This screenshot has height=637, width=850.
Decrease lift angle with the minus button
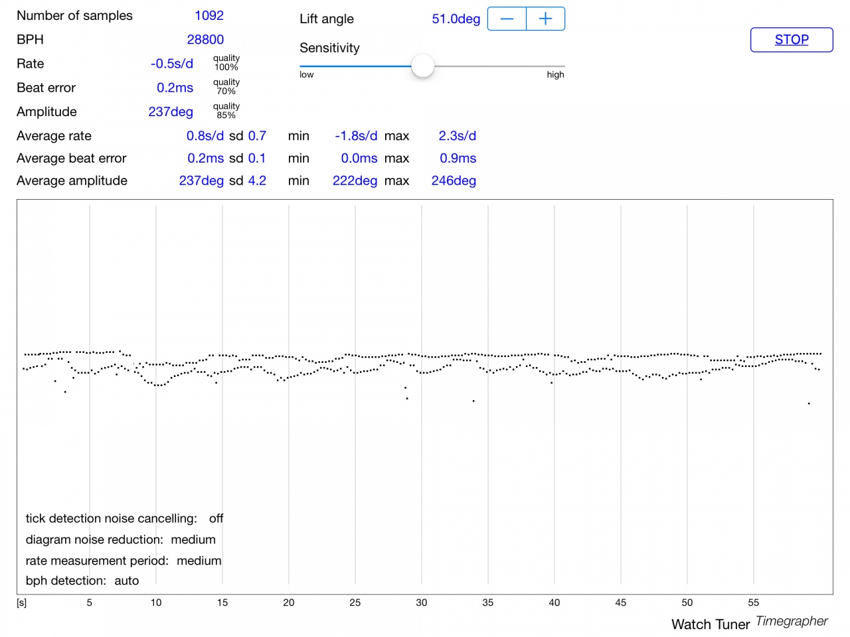pos(507,19)
